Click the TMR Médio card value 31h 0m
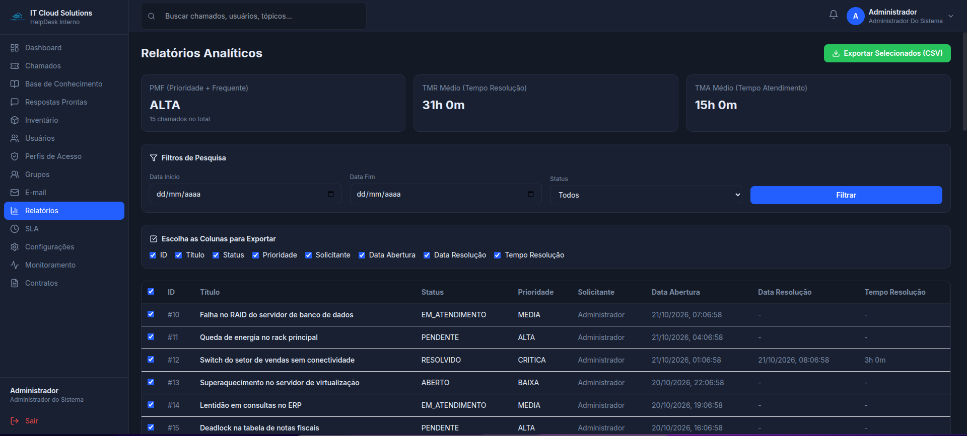The width and height of the screenshot is (967, 436). (443, 105)
